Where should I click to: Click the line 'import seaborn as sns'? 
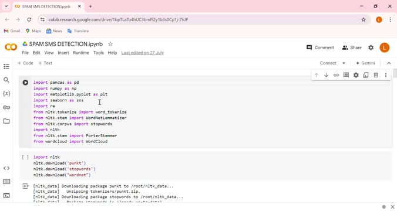tap(59, 100)
